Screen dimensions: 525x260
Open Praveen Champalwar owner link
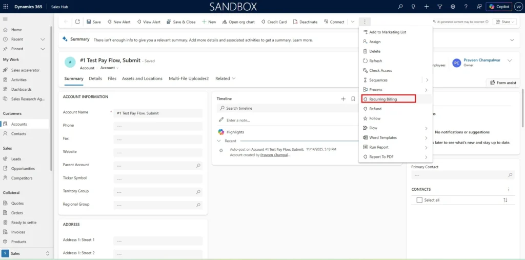482,61
